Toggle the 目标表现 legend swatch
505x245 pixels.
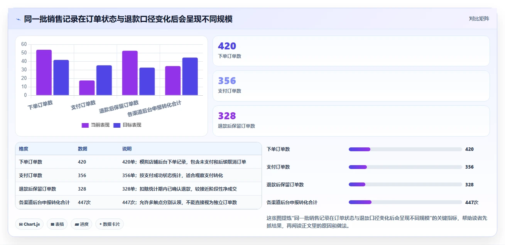[117, 125]
